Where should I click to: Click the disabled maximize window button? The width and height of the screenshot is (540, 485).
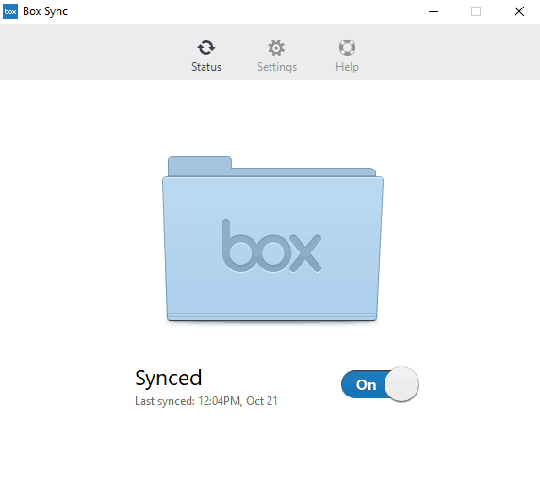(476, 11)
